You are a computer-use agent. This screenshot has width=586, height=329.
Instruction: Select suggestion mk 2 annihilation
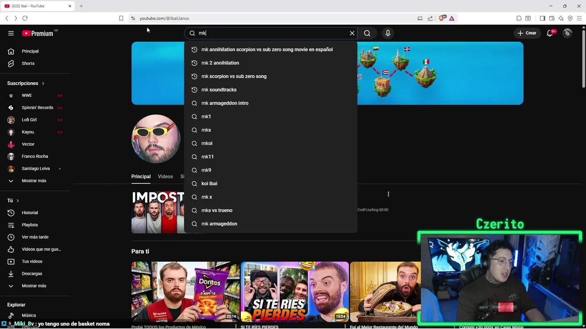[x=271, y=63]
